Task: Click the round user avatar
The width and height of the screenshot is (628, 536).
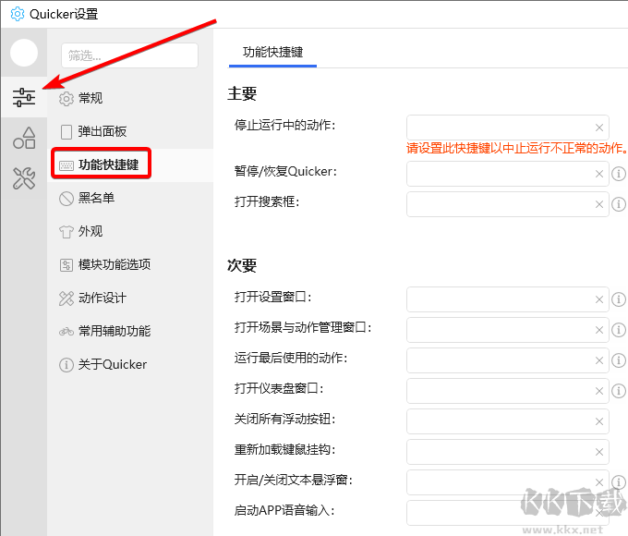Action: [x=24, y=53]
